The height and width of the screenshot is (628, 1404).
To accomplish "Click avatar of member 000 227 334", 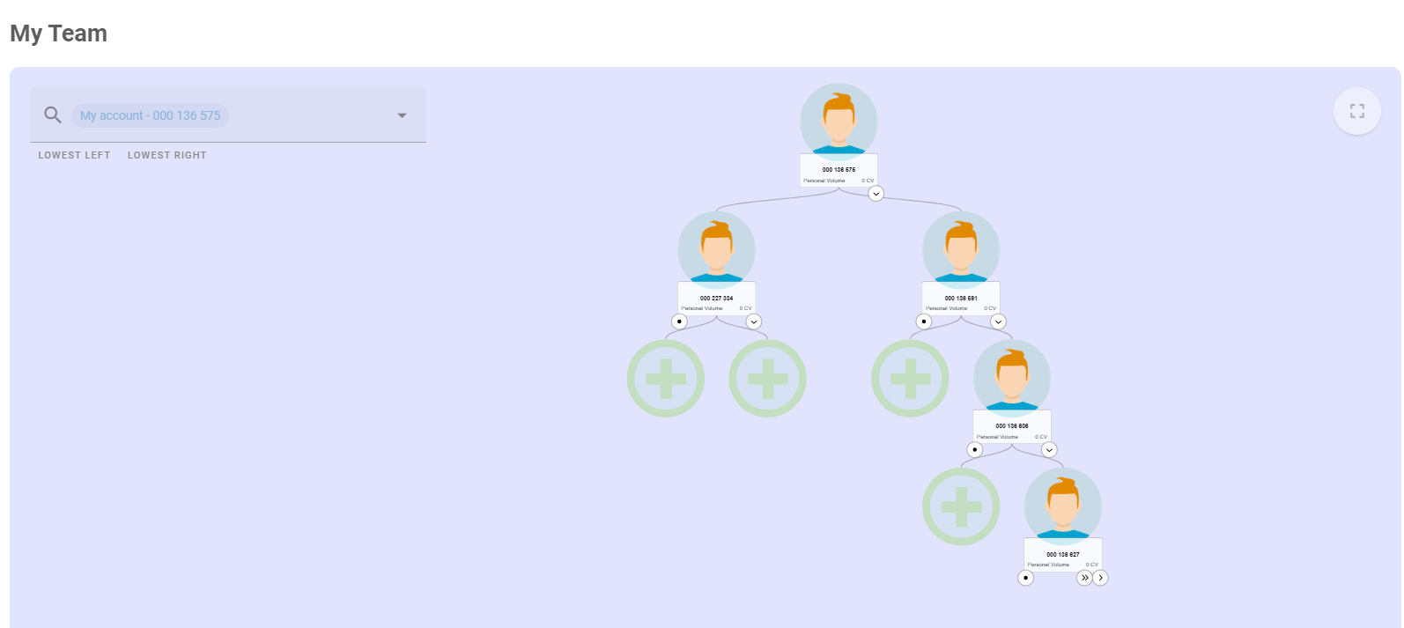I will click(716, 249).
